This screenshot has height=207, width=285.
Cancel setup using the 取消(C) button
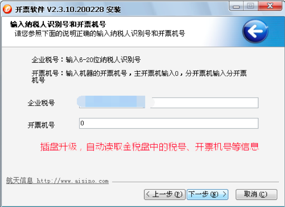click(x=256, y=194)
